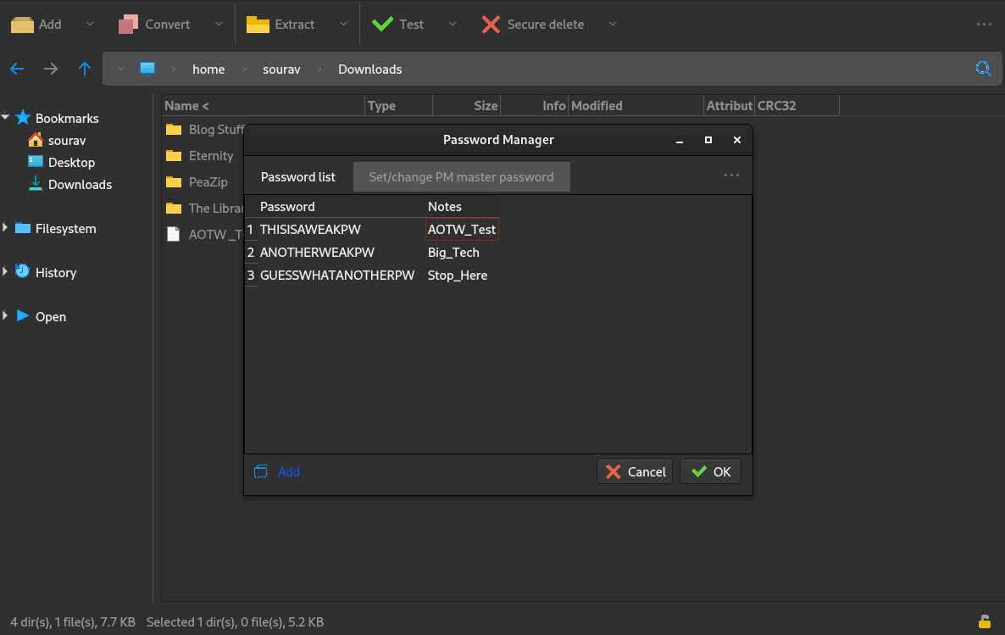
Task: Click the Extract archive icon
Action: [x=258, y=25]
